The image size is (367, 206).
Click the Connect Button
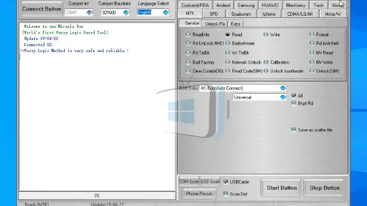tap(42, 9)
